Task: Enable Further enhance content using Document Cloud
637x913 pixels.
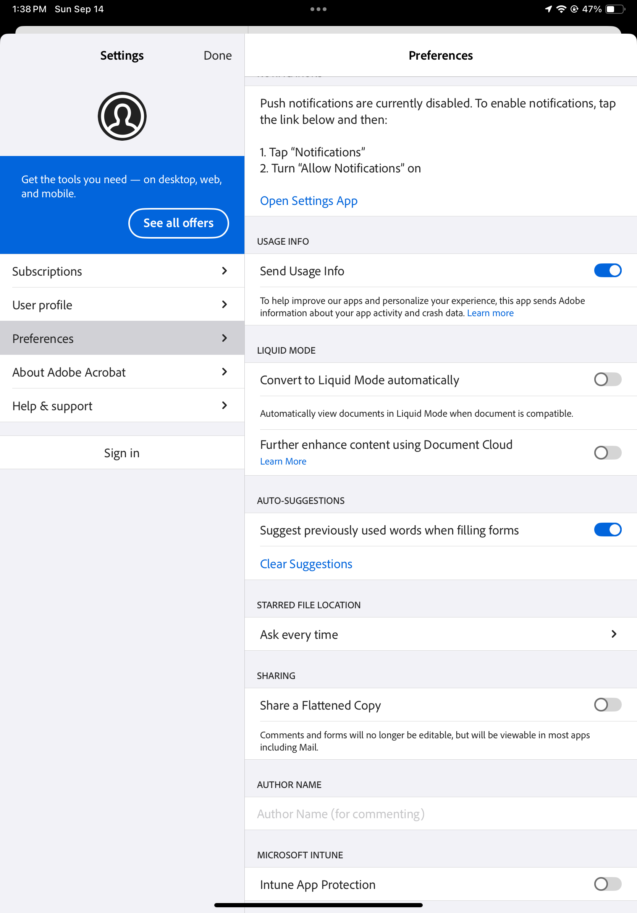Action: (607, 453)
